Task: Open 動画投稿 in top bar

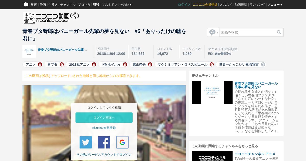Action: click(241, 5)
